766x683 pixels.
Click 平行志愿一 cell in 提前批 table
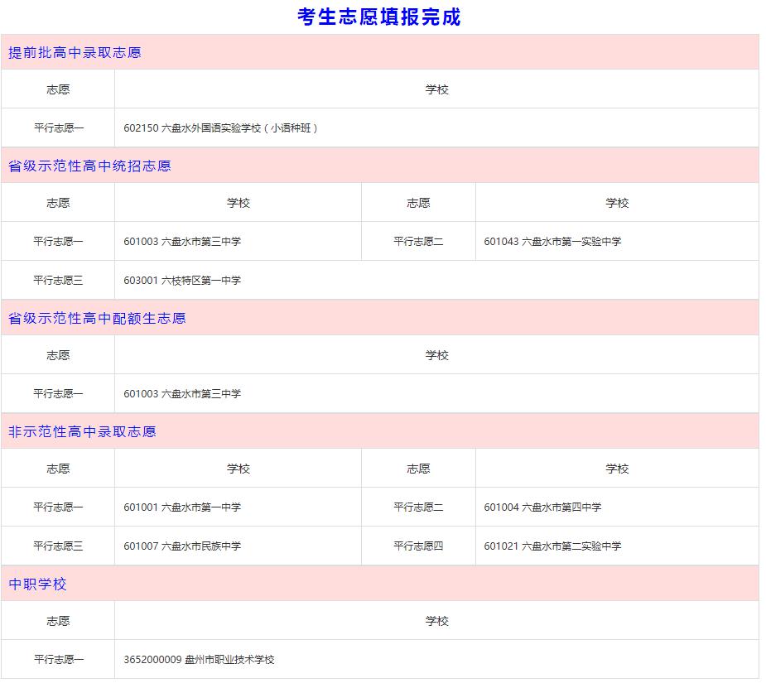(57, 127)
